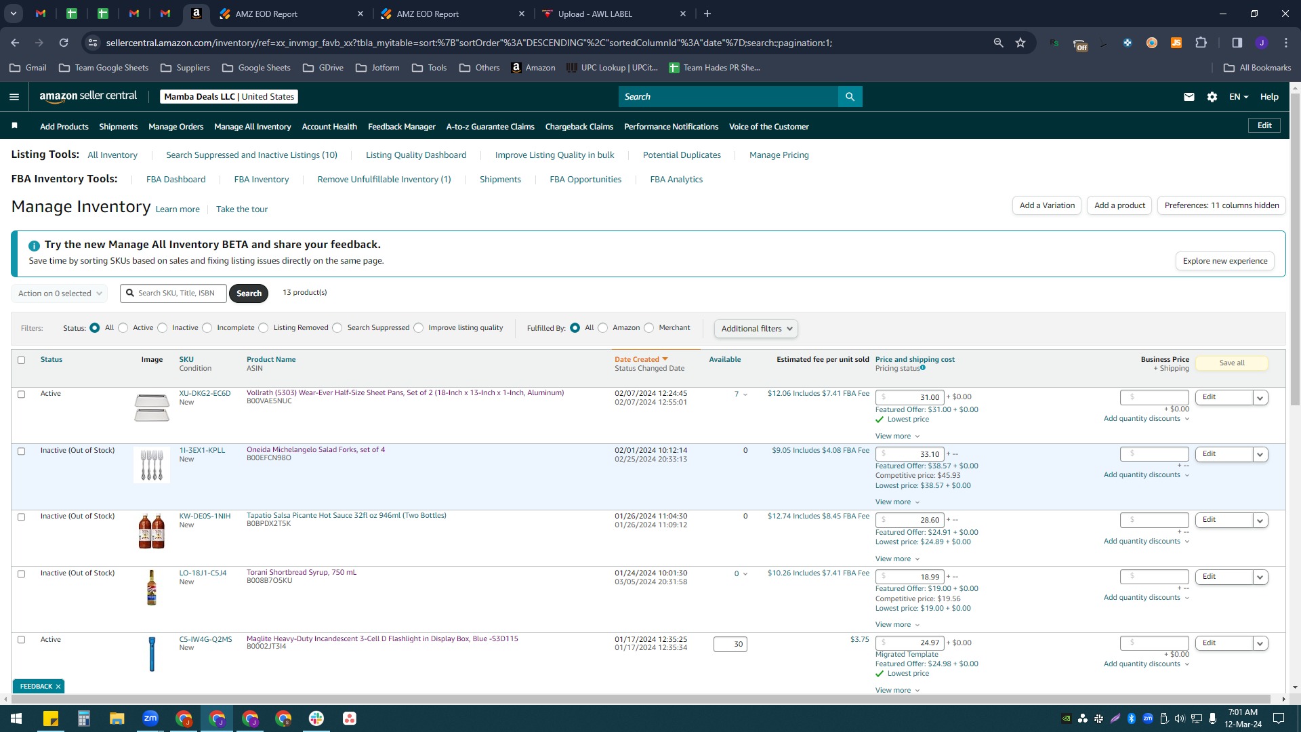
Task: Switch to the Upload - AWL LABEL tab
Action: (613, 14)
